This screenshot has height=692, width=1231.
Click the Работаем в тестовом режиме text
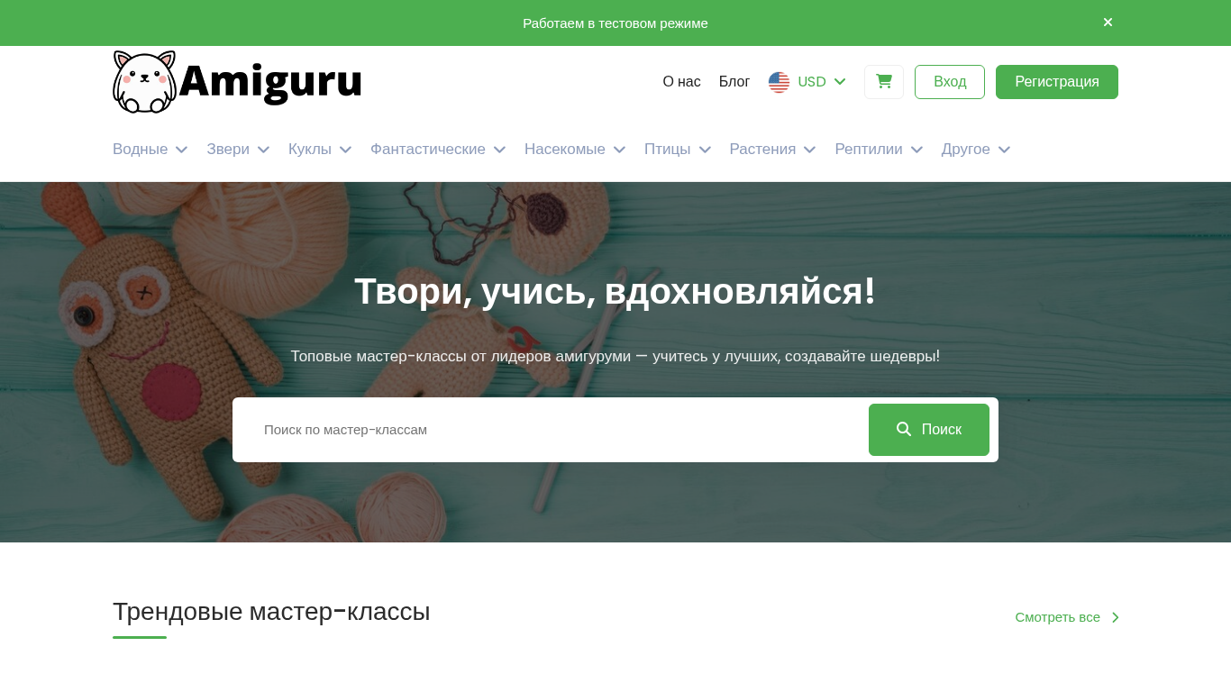pyautogui.click(x=615, y=23)
